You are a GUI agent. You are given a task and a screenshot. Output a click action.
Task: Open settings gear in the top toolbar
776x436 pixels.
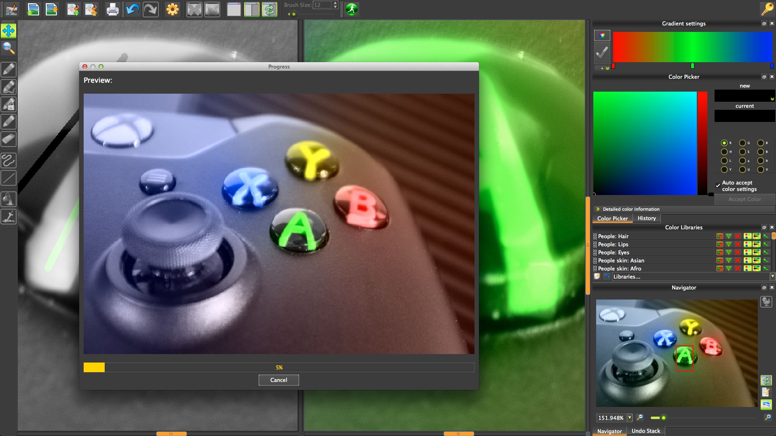172,9
